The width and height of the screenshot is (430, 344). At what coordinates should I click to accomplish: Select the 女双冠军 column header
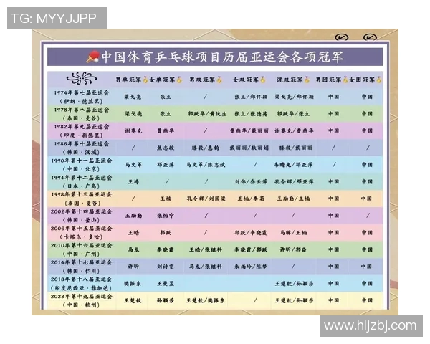coord(246,80)
